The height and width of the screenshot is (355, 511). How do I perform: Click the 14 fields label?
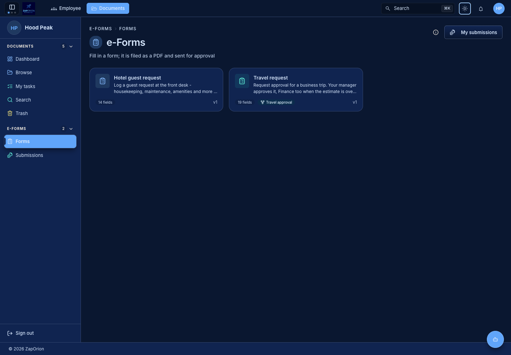coord(105,102)
